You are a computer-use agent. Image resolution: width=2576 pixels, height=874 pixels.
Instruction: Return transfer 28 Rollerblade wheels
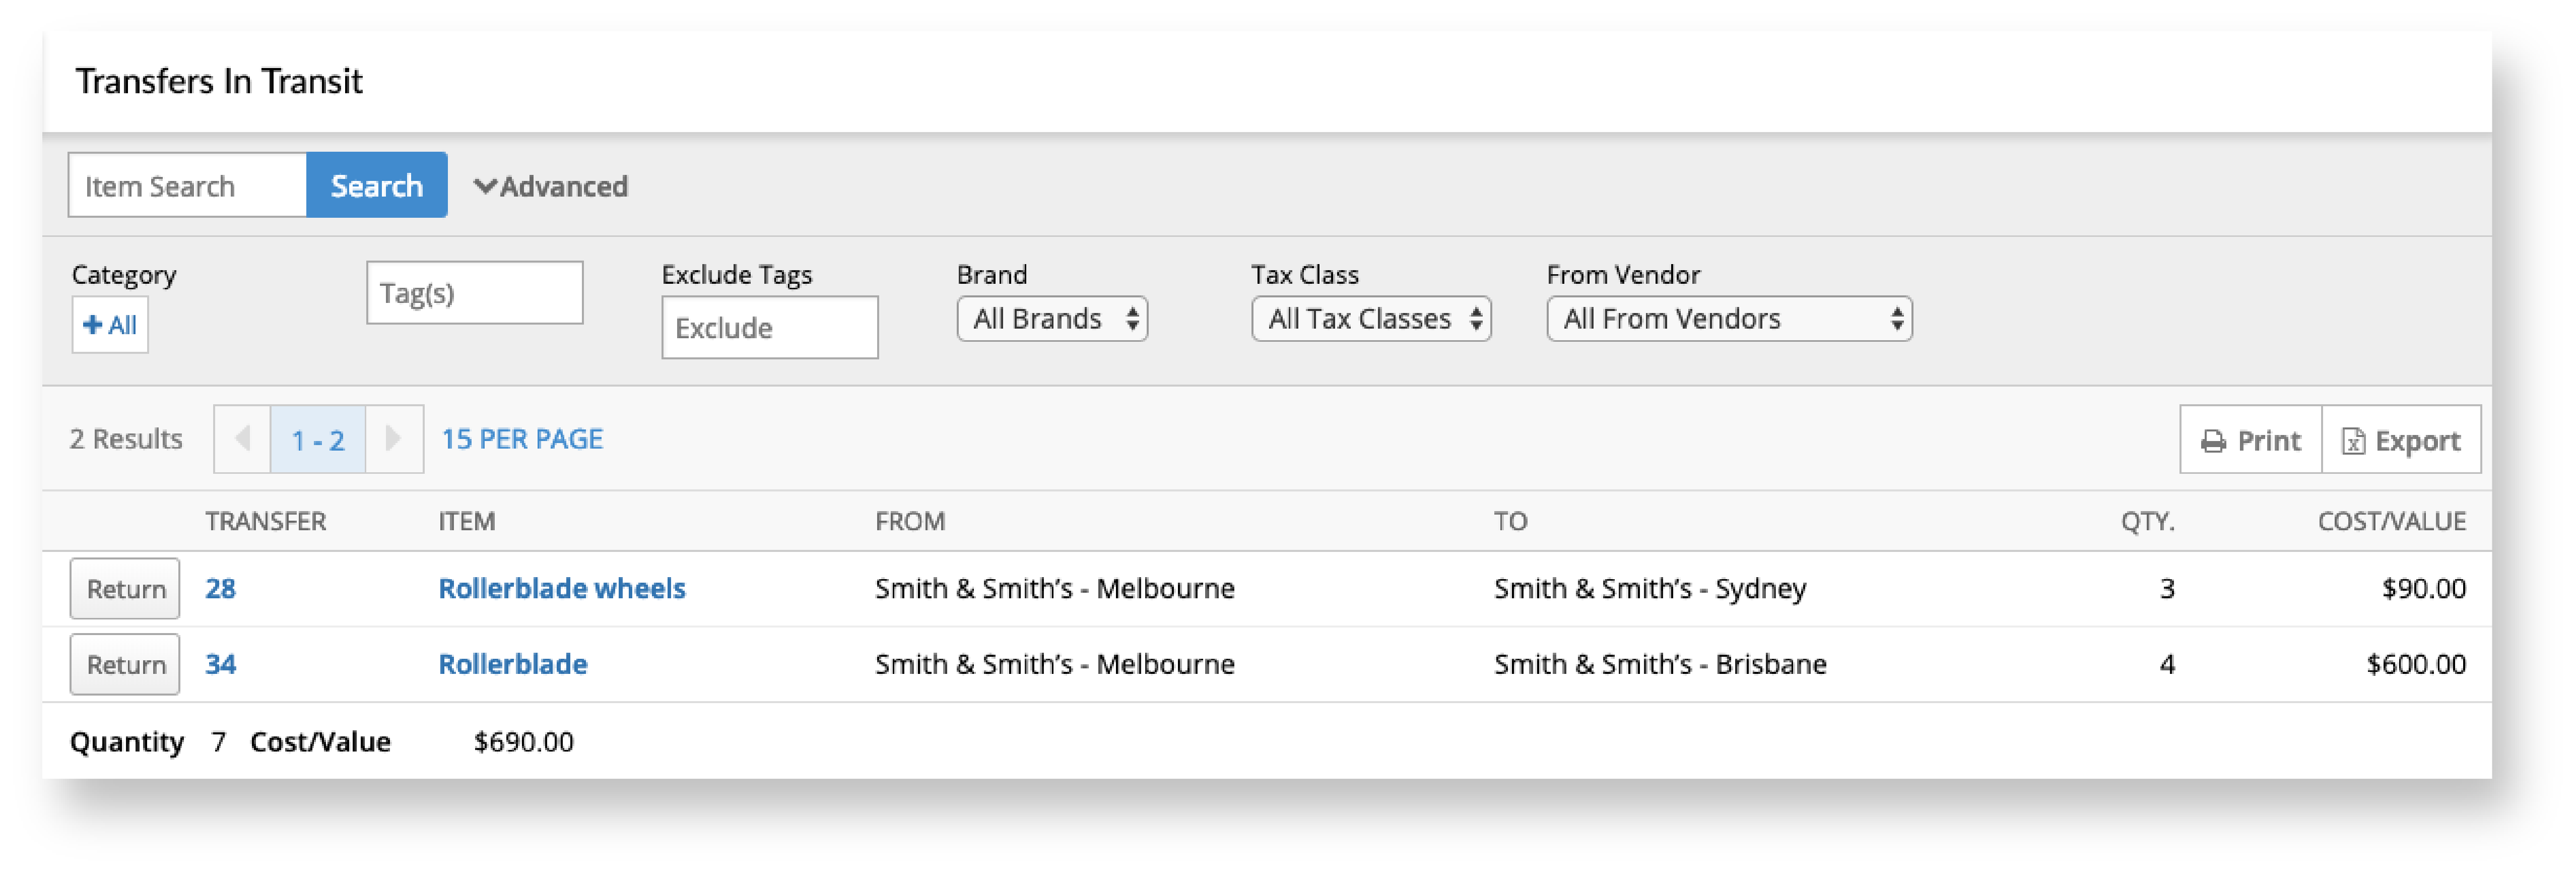coord(125,589)
